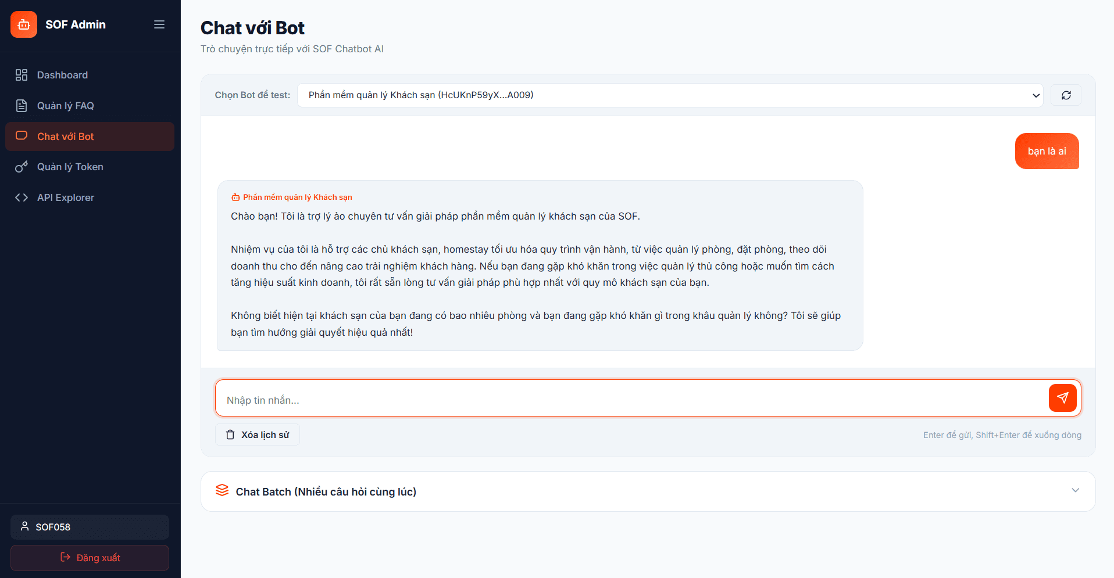Click the user icon beside SOF058

(24, 526)
